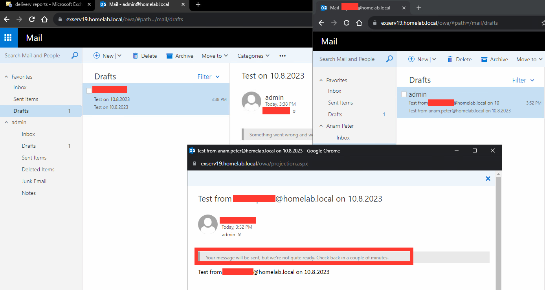Expand recipient details arrow under admin message
Image resolution: width=545 pixels, height=290 pixels.
pyautogui.click(x=294, y=112)
